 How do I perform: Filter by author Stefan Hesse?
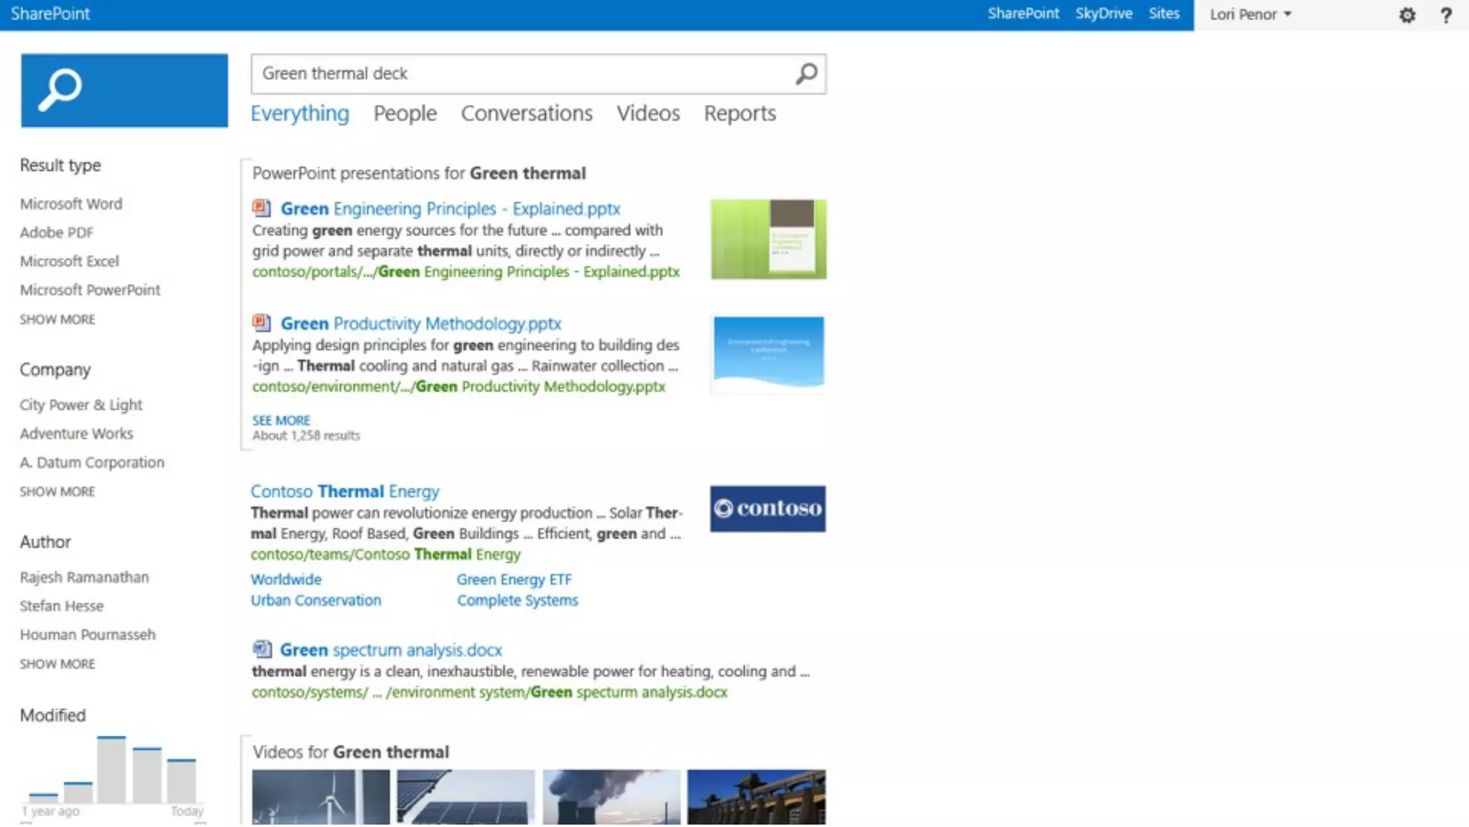click(x=62, y=606)
